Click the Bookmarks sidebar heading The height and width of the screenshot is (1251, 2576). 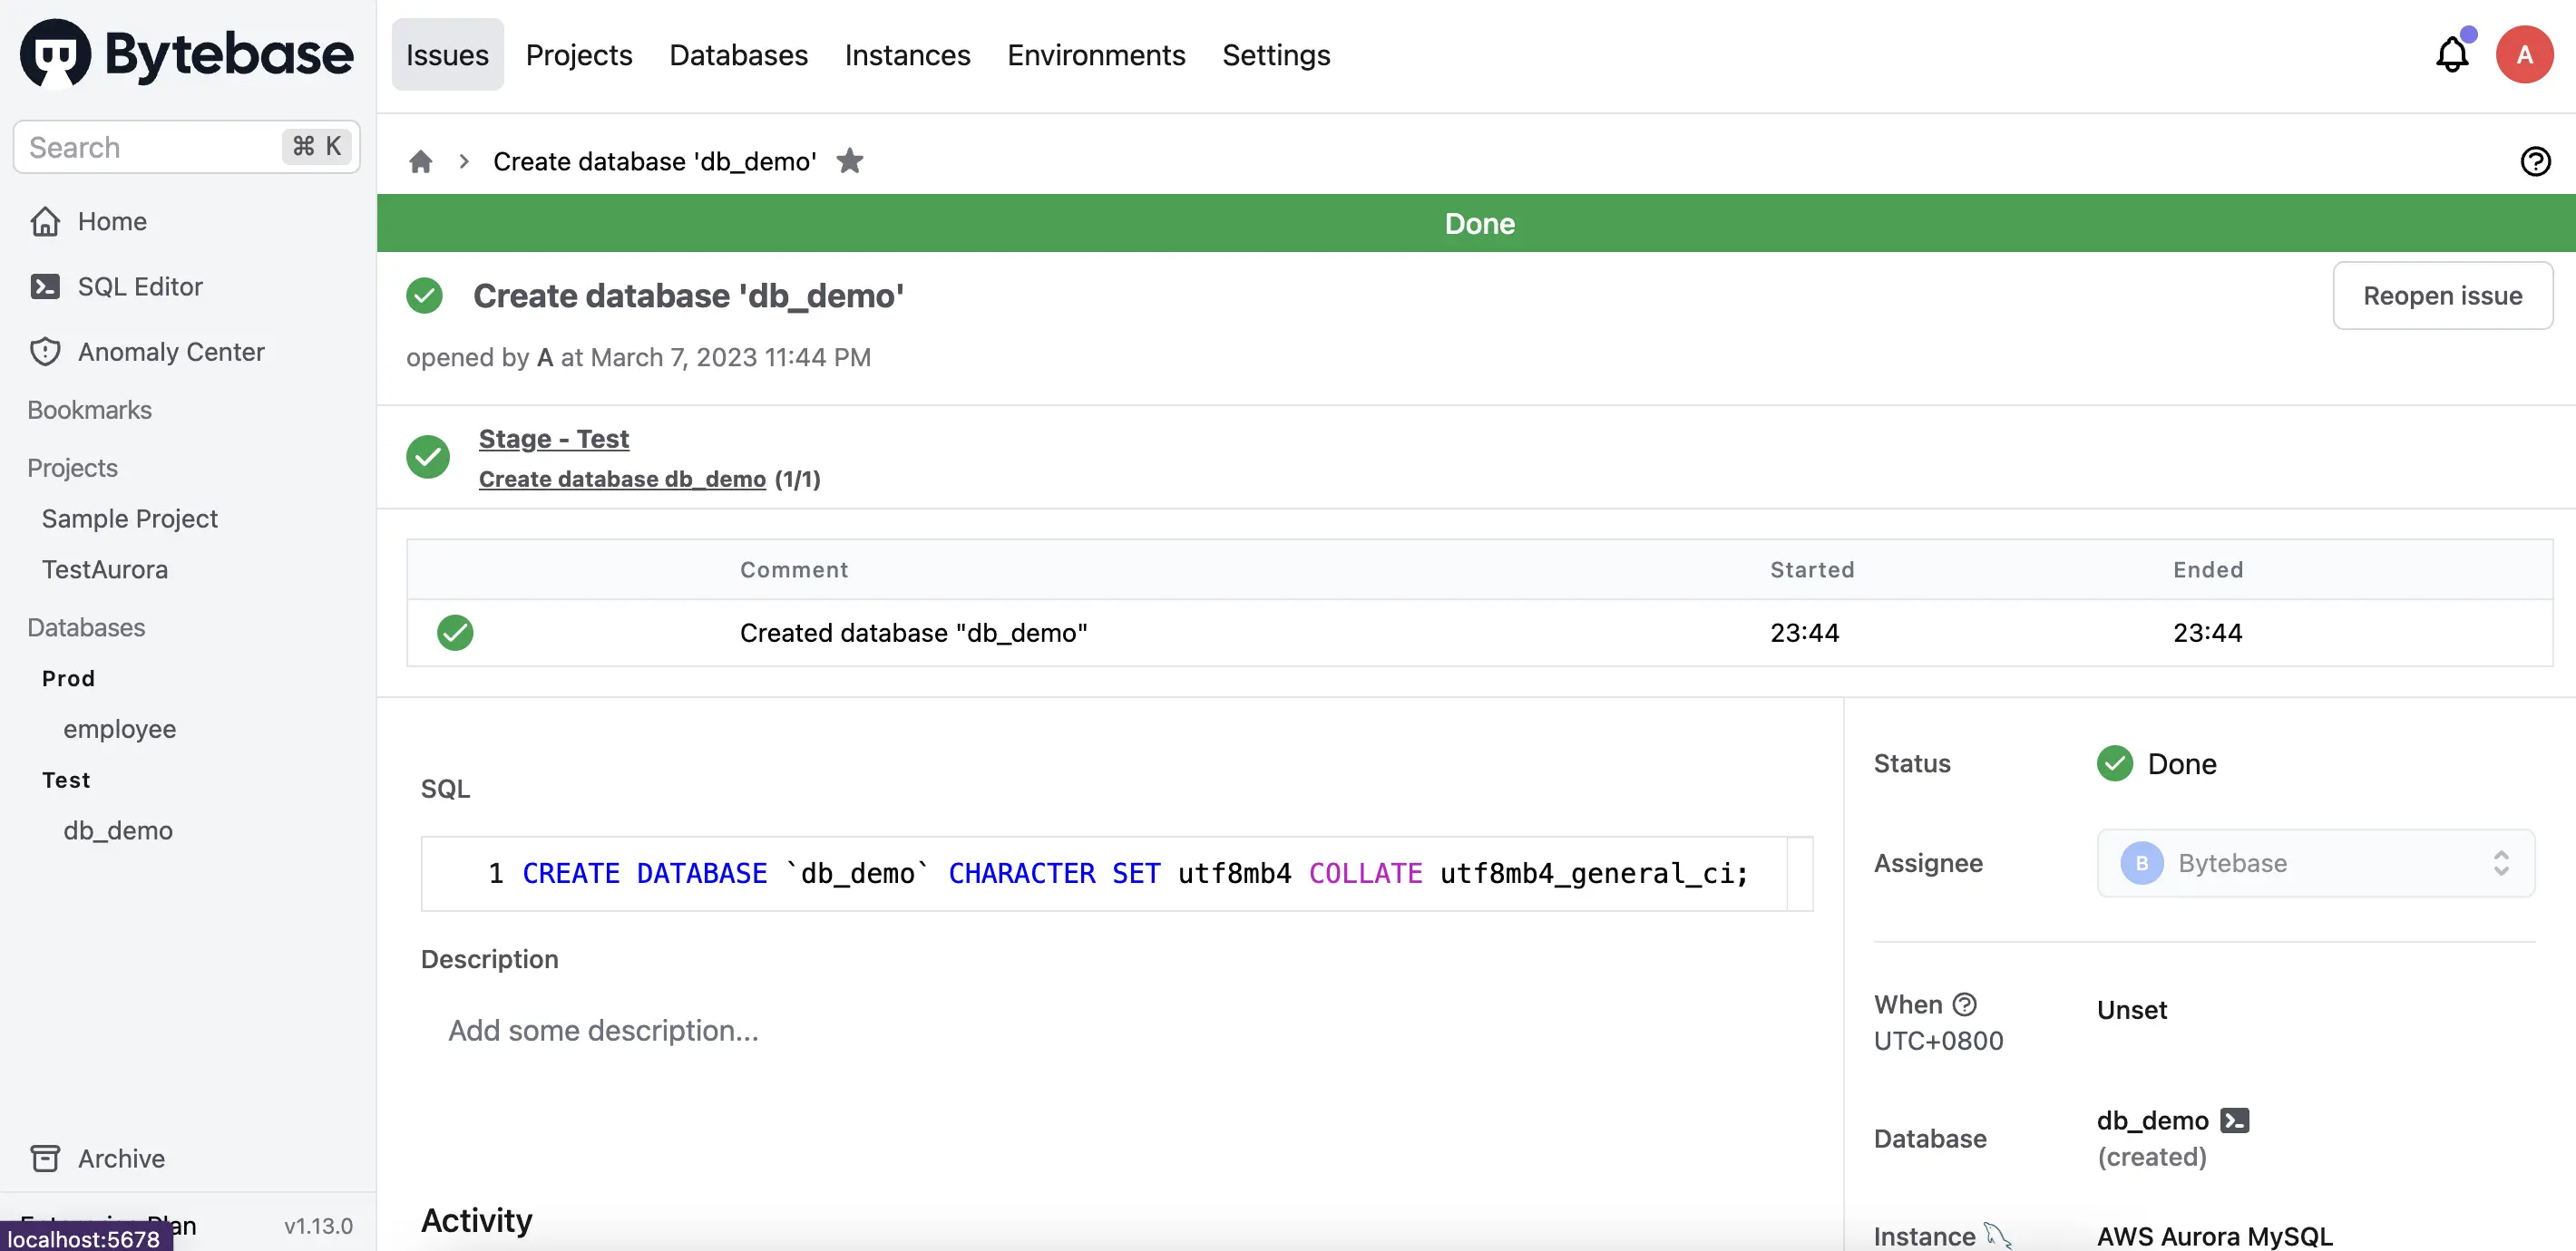coord(89,410)
